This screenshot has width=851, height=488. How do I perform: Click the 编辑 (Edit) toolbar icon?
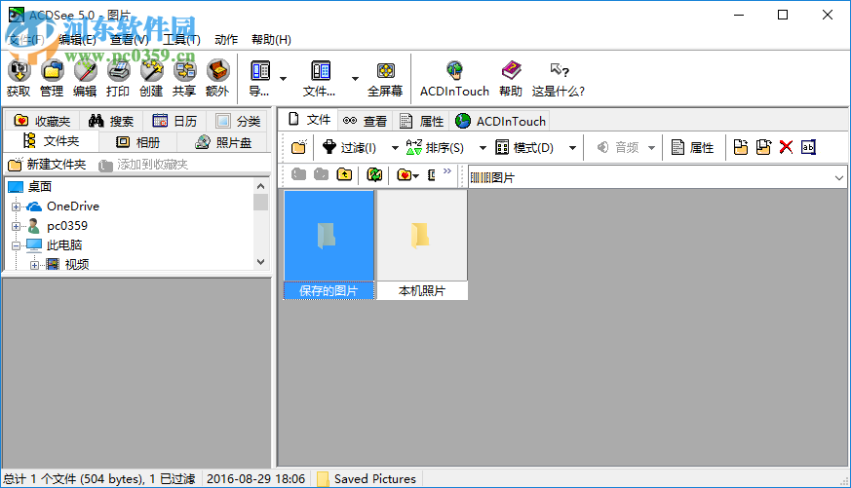(x=85, y=70)
